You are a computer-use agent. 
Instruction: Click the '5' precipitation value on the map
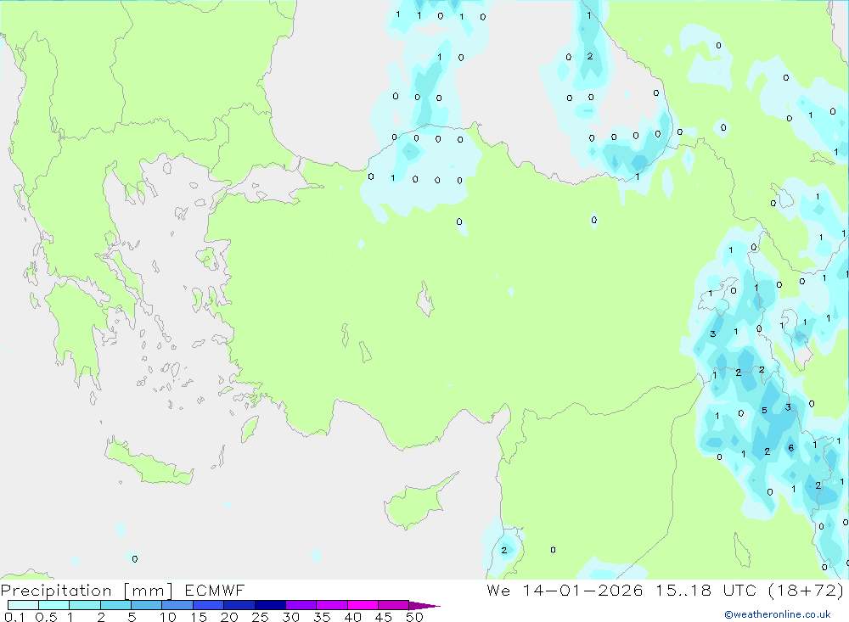(765, 411)
